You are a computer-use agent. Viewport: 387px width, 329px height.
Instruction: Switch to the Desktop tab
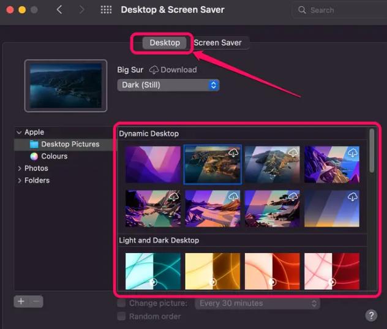click(x=165, y=43)
